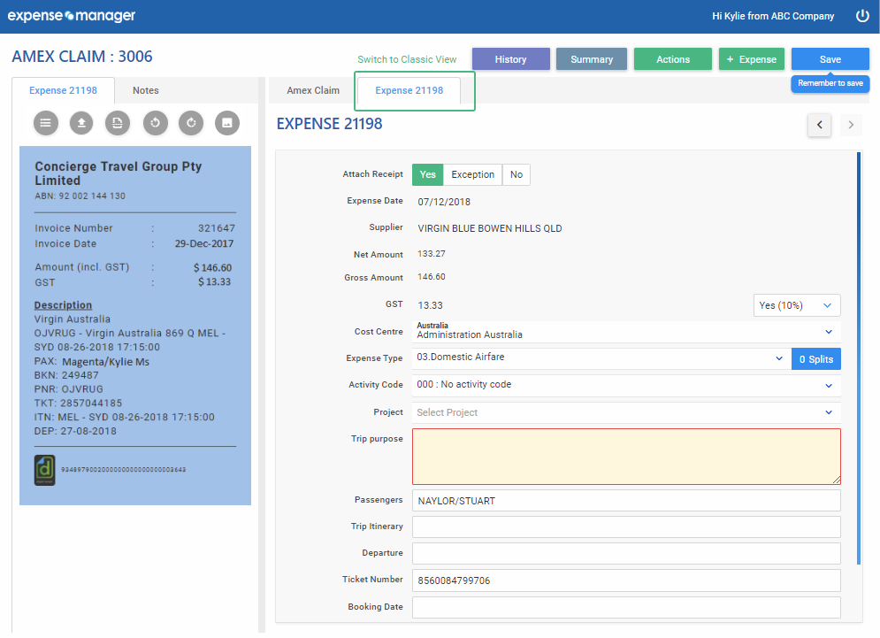Click the Hi Kylie from ABC Company greeting
880x638 pixels.
(773, 16)
